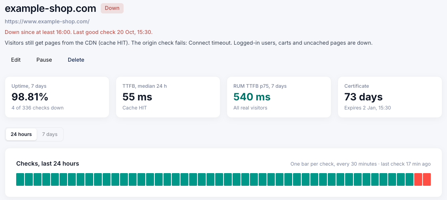The height and width of the screenshot is (200, 447).
Task: Click the 98.81% uptime value
Action: (x=30, y=97)
